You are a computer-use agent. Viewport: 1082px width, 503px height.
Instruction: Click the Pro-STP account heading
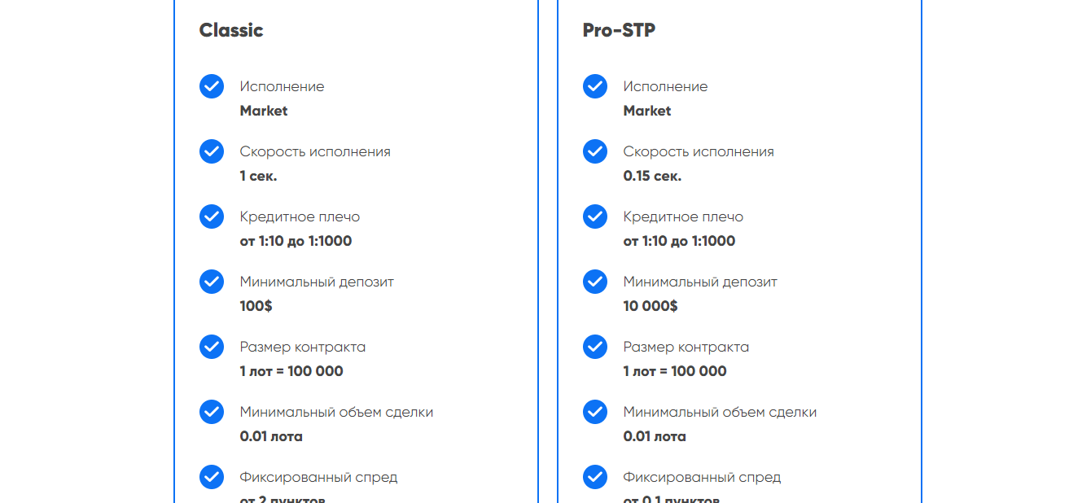619,30
